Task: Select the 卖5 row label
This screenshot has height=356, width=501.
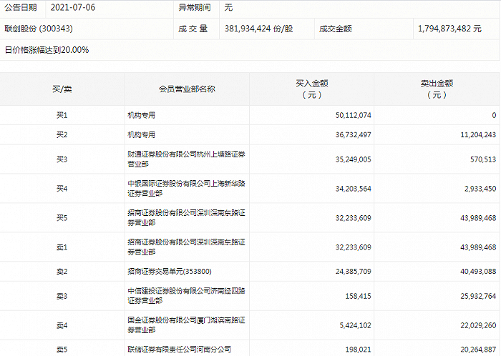Action: (62, 350)
